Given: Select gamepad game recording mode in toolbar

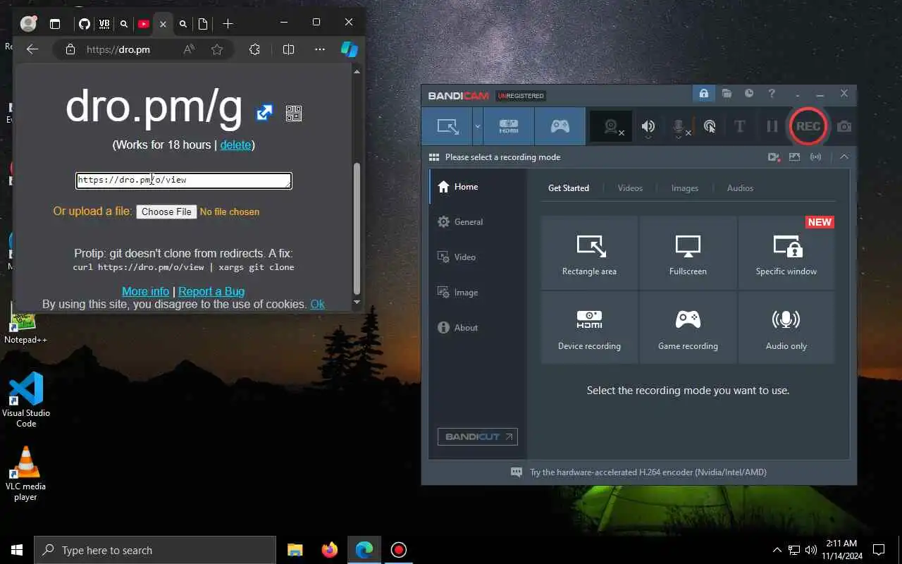Looking at the screenshot, I should pos(560,126).
